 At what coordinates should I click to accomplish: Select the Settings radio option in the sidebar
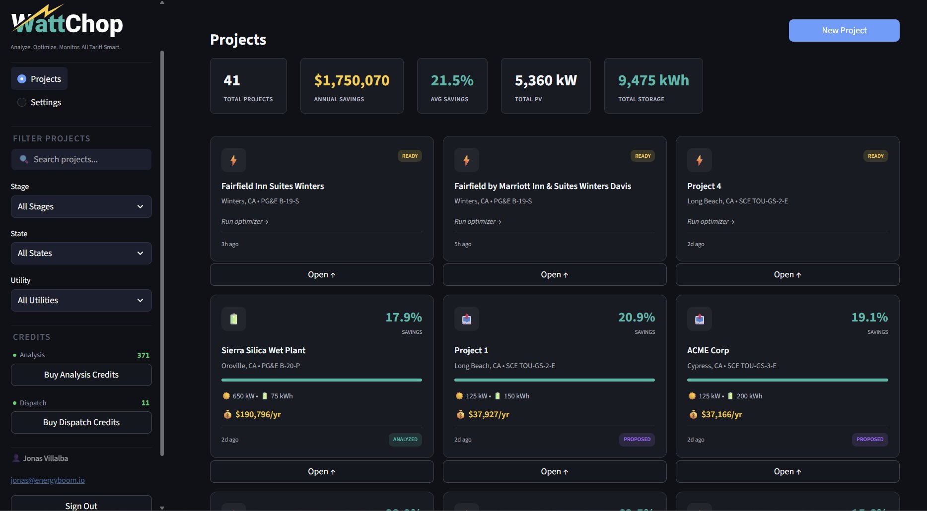21,102
